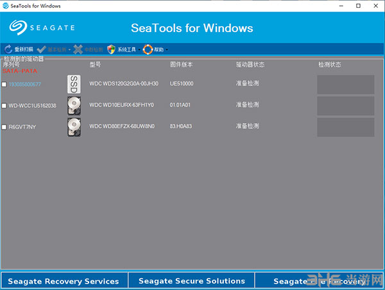385x290 pixels.
Task: Open Seagate Secure Solutions
Action: [191, 280]
